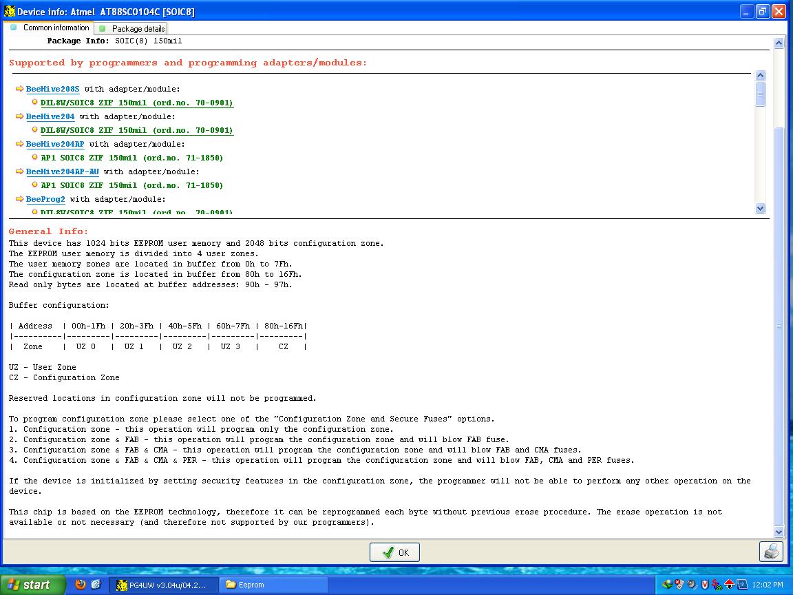Click the red up-arrow tray icon
This screenshot has height=595, width=793.
tap(729, 585)
